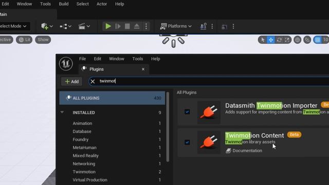Screen dimensions: 329x185
Task: Open Twinmotion Content Documentation link
Action: click(244, 151)
